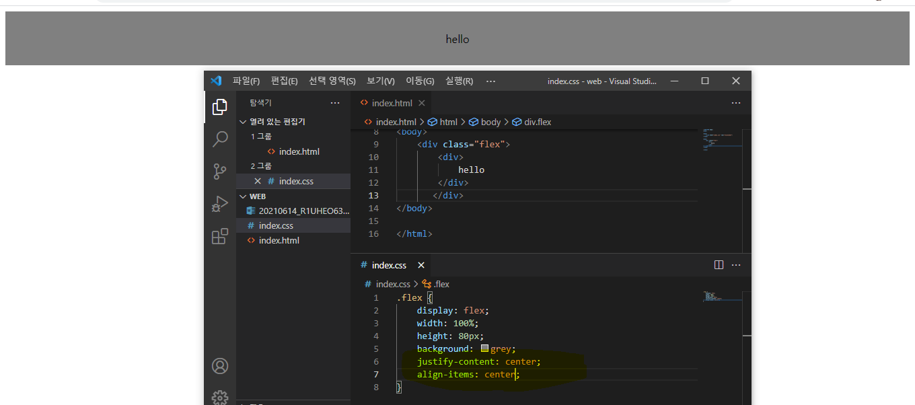Open the Search view in activity bar
915x405 pixels.
point(220,139)
